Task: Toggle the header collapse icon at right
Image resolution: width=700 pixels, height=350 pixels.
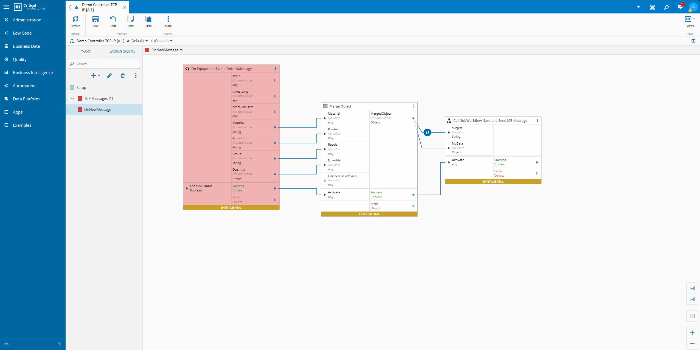Action: tap(693, 41)
